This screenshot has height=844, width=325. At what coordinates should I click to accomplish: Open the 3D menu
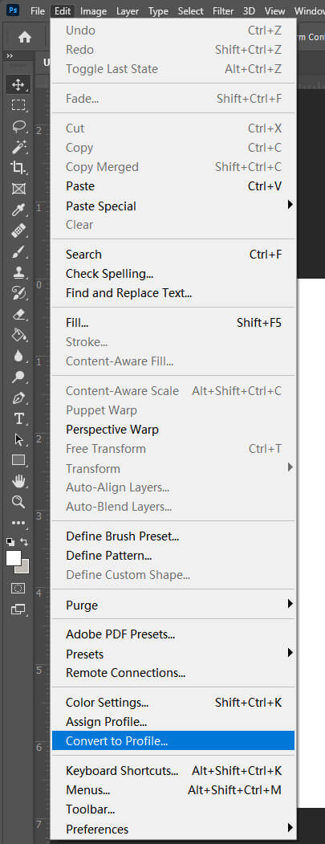(x=249, y=10)
